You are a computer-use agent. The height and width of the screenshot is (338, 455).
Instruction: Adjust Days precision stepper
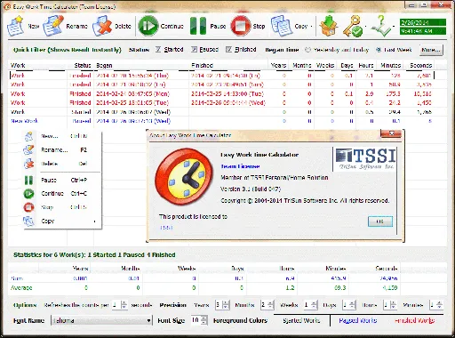(353, 305)
